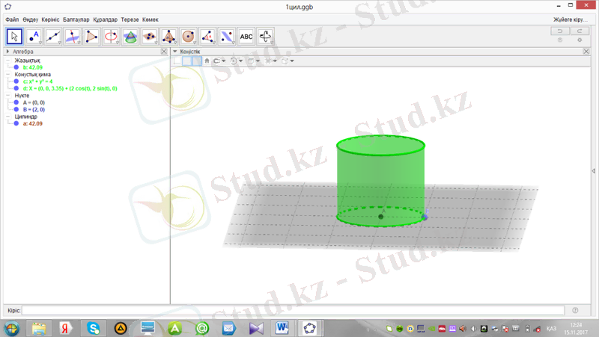599x337 pixels.
Task: Click the Undo button
Action: (559, 31)
